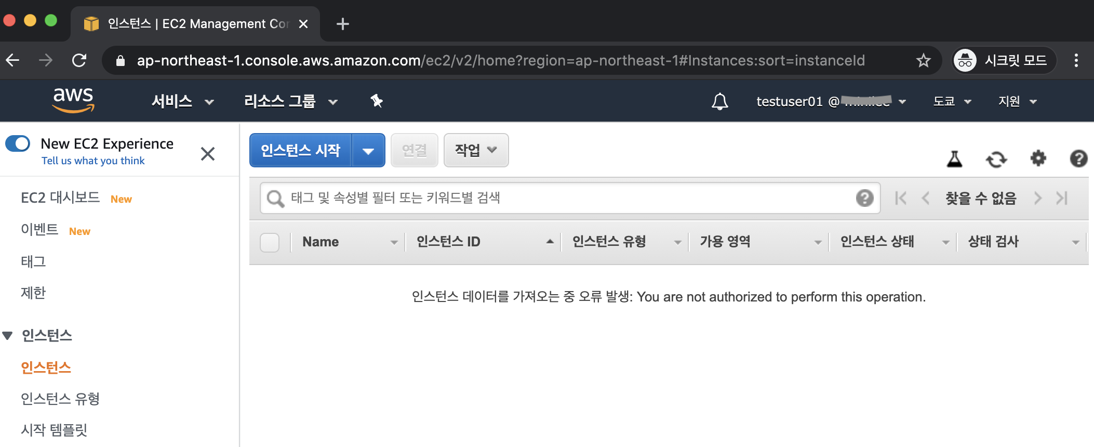Go to last page of results

pyautogui.click(x=1062, y=198)
